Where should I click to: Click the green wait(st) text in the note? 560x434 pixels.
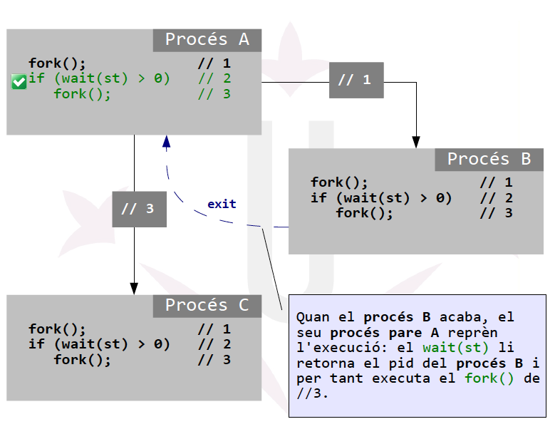point(455,348)
